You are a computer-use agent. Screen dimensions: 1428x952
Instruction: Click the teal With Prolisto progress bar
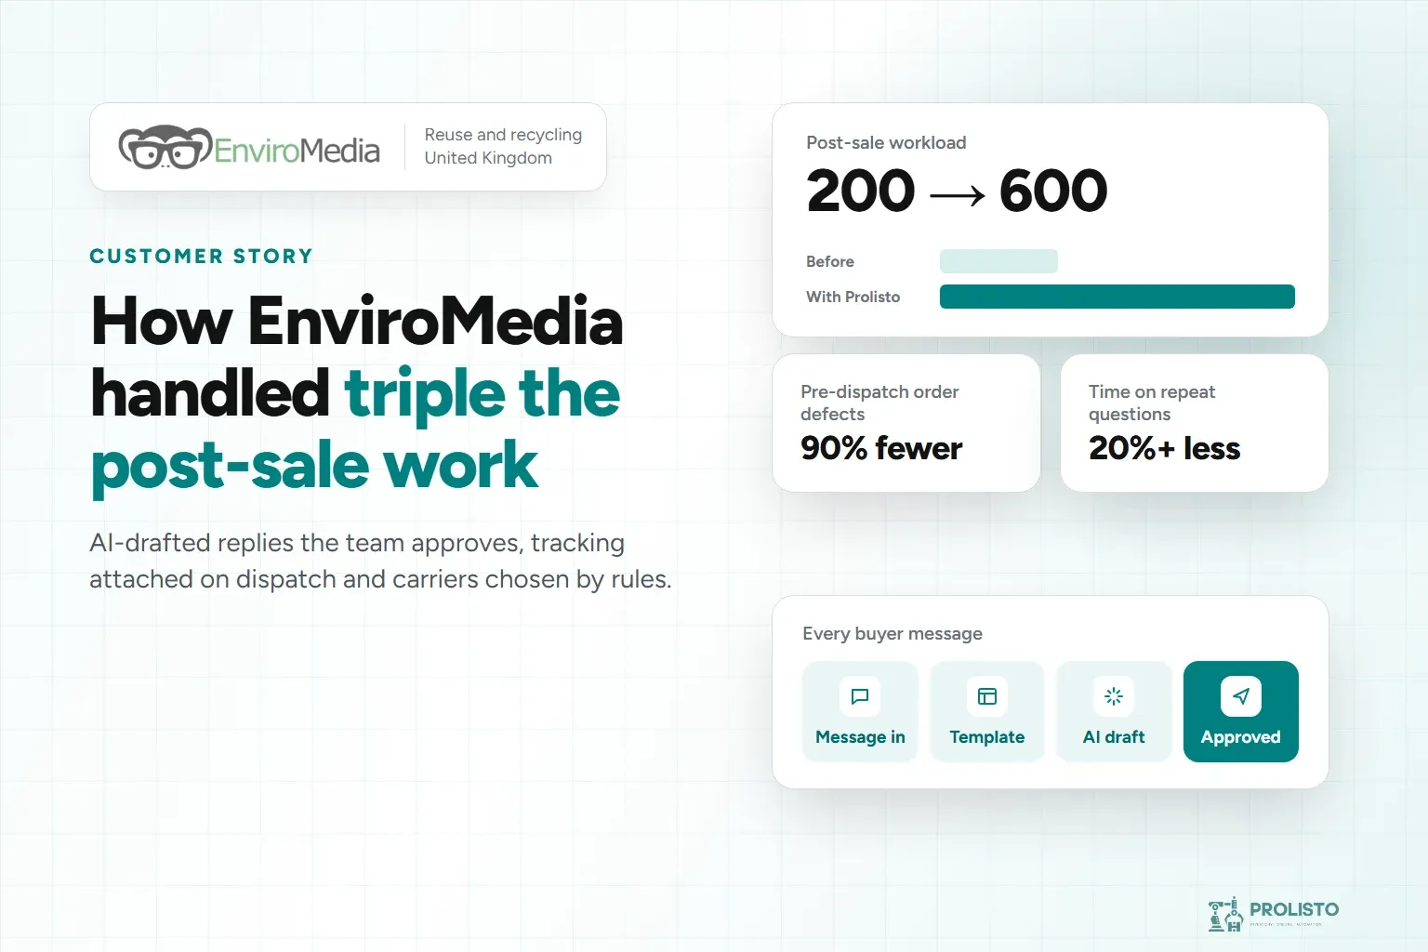(1117, 297)
